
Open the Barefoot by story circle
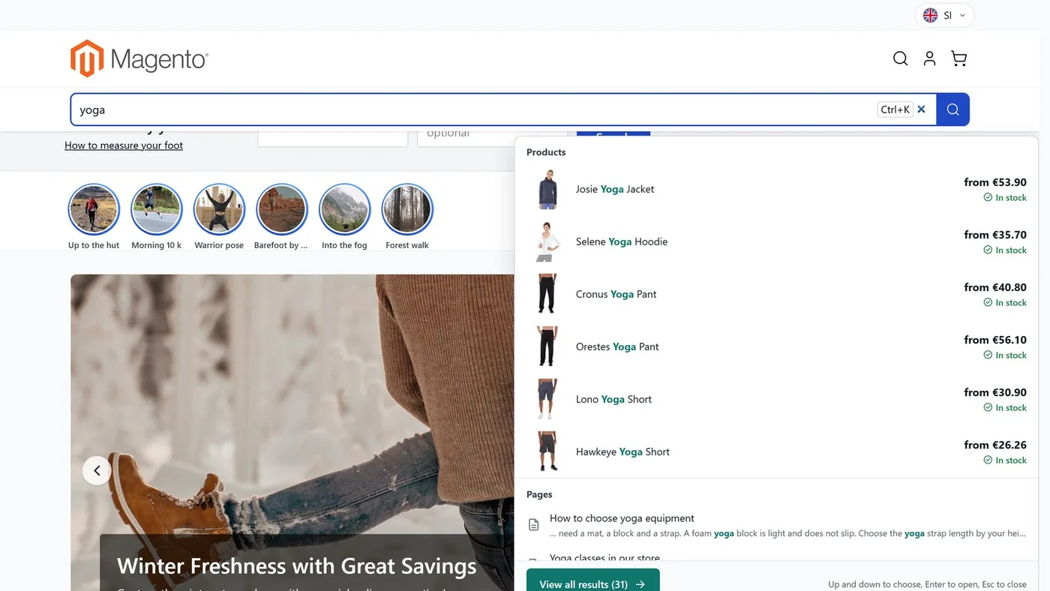(x=282, y=209)
